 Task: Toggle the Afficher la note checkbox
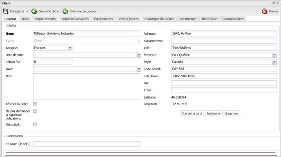[x=35, y=104]
